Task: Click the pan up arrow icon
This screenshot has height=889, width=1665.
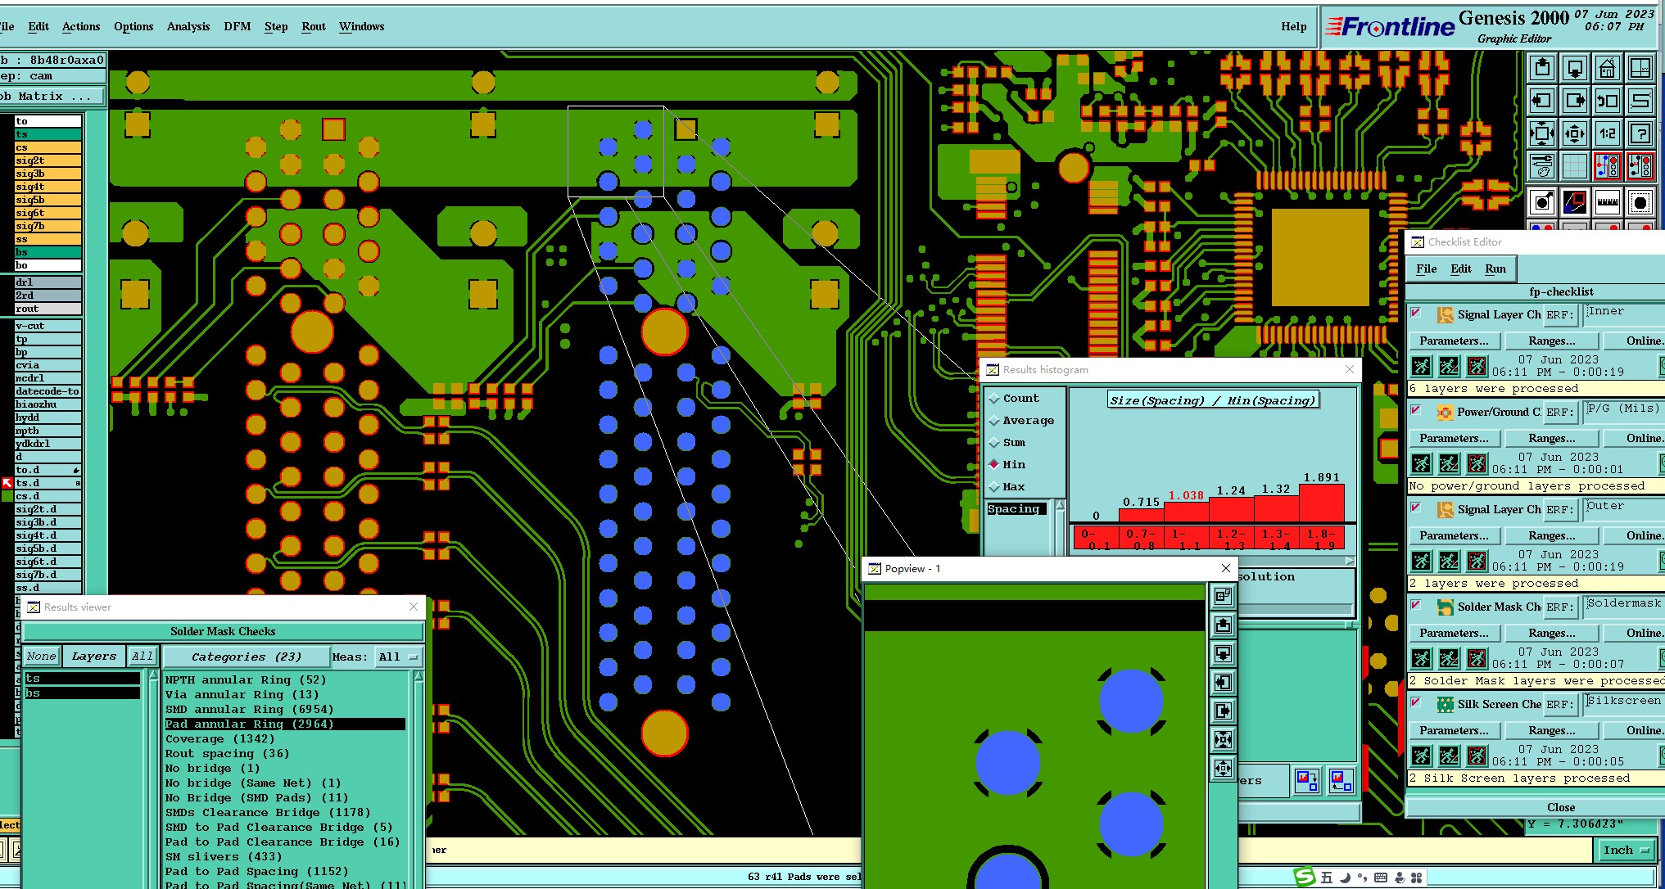Action: click(1542, 68)
